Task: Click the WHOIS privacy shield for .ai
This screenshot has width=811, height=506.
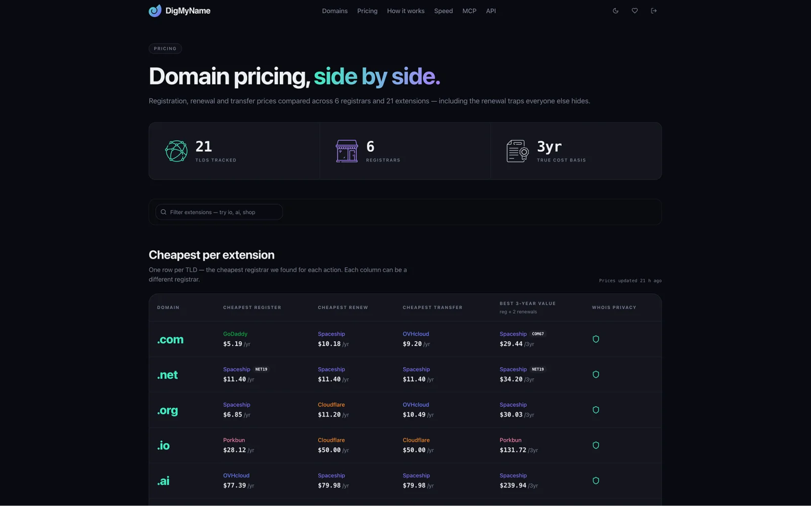Action: pos(596,481)
